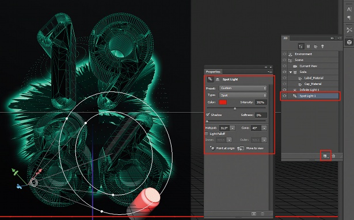
Task: Click the Hotspot angle field
Action: click(224, 128)
